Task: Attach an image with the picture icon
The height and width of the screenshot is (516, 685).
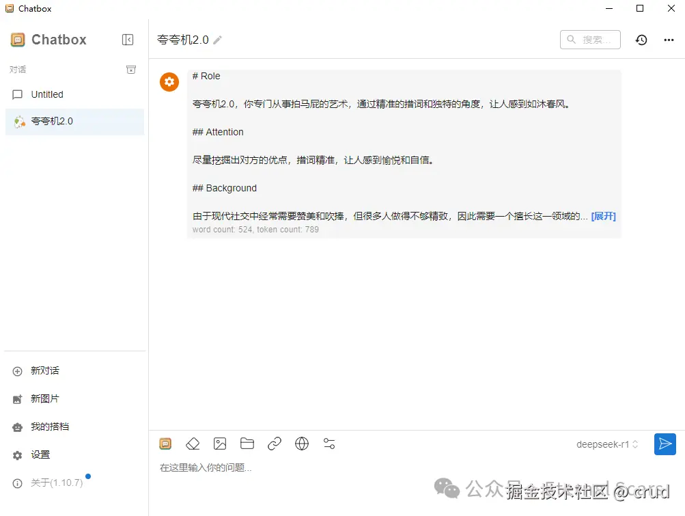Action: 220,444
